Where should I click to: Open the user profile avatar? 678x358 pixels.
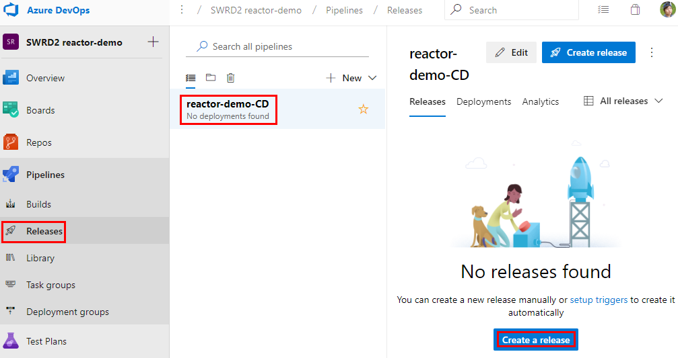(x=668, y=9)
